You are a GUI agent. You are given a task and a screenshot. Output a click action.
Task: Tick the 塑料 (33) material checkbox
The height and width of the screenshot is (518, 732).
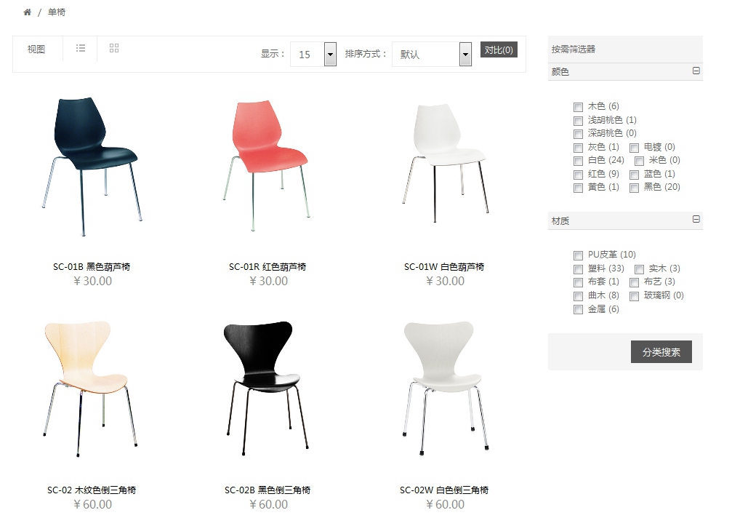click(x=578, y=269)
